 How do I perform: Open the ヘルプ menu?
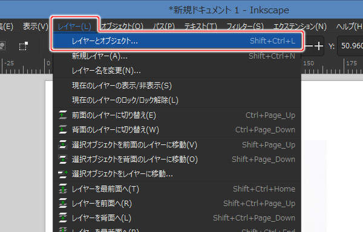tap(349, 27)
